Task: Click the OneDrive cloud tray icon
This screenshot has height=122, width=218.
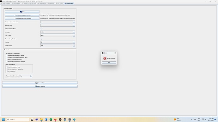Action: [195, 119]
